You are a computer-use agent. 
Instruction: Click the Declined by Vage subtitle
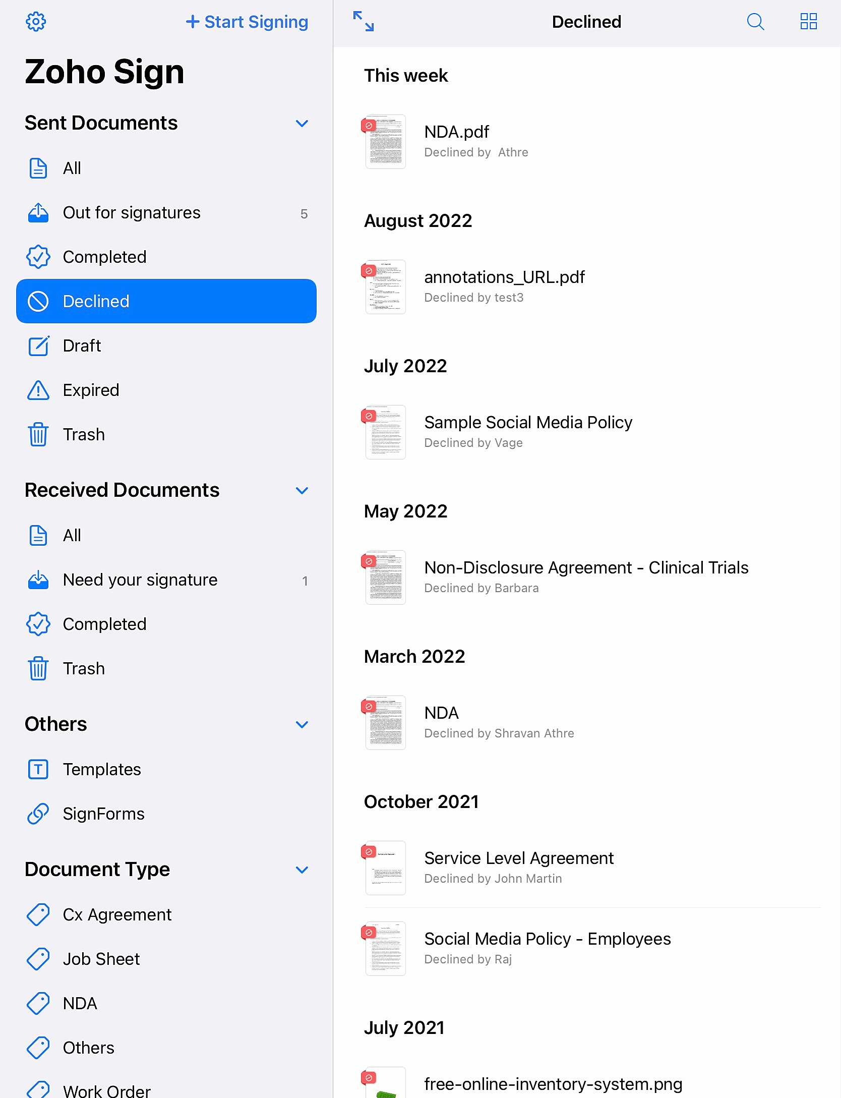tap(473, 443)
